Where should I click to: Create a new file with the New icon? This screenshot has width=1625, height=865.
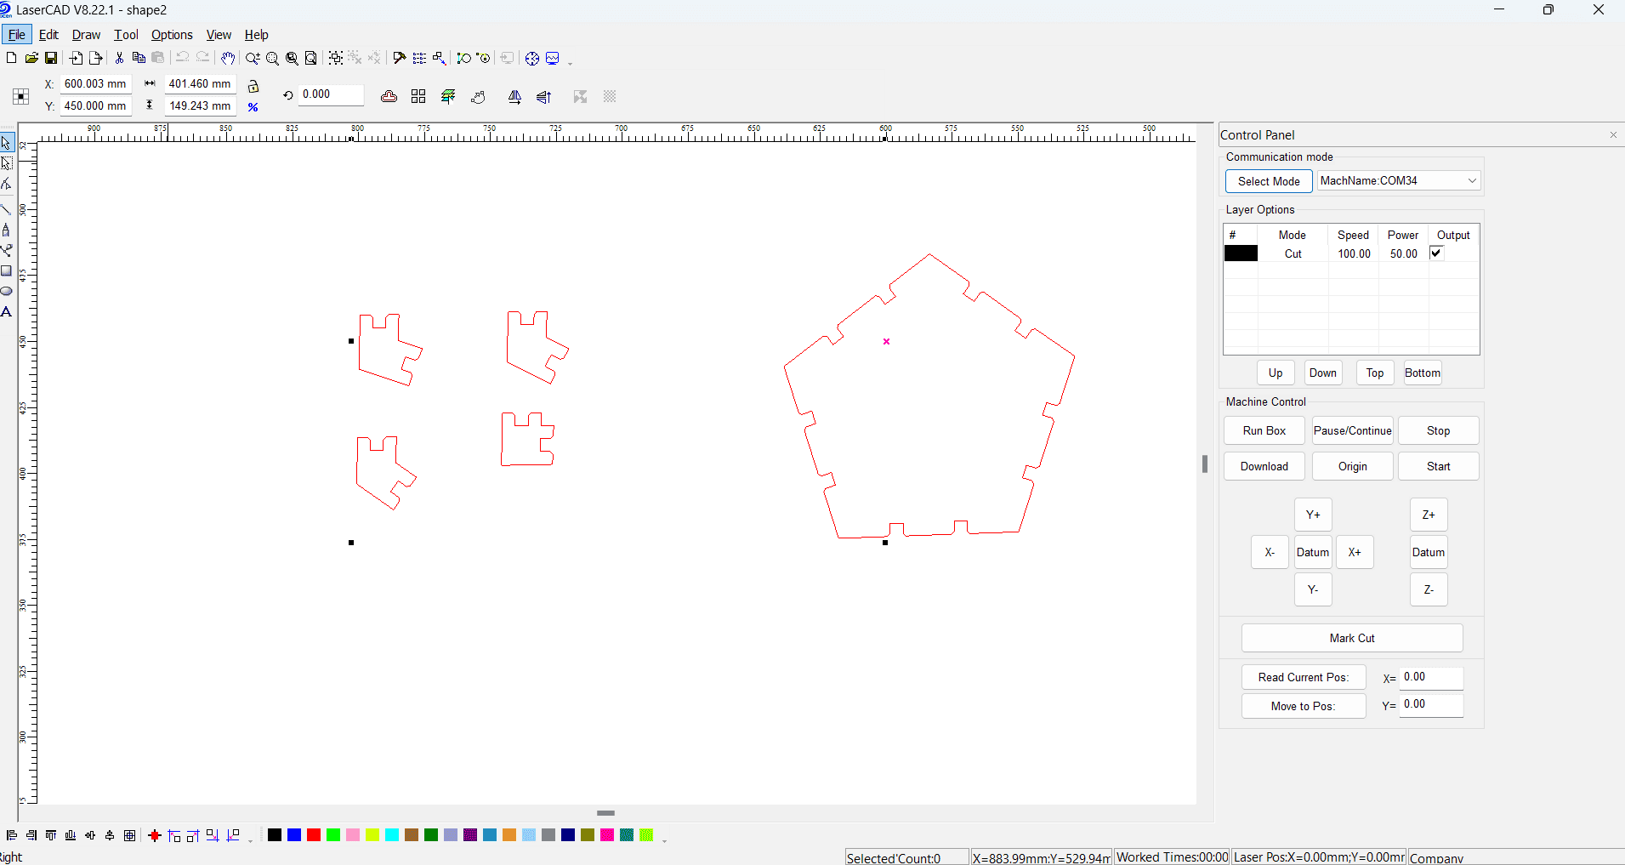11,58
